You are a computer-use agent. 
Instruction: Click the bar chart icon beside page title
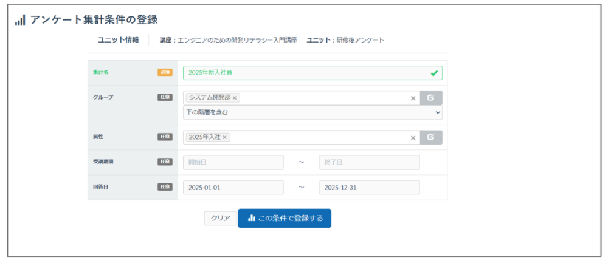pos(20,20)
